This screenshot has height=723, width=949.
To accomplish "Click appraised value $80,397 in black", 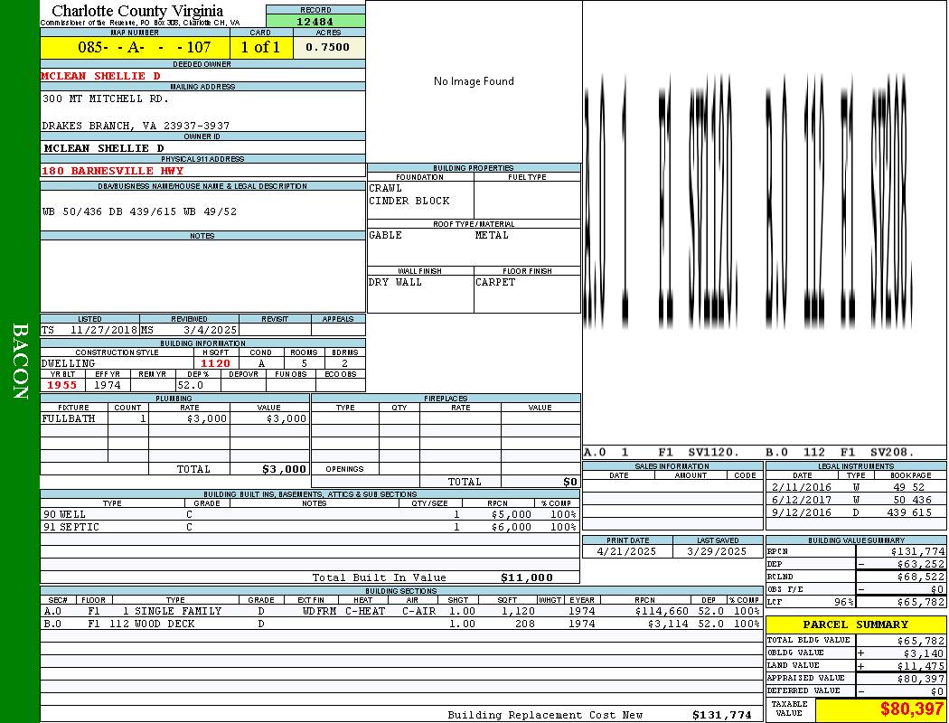I will (x=921, y=679).
